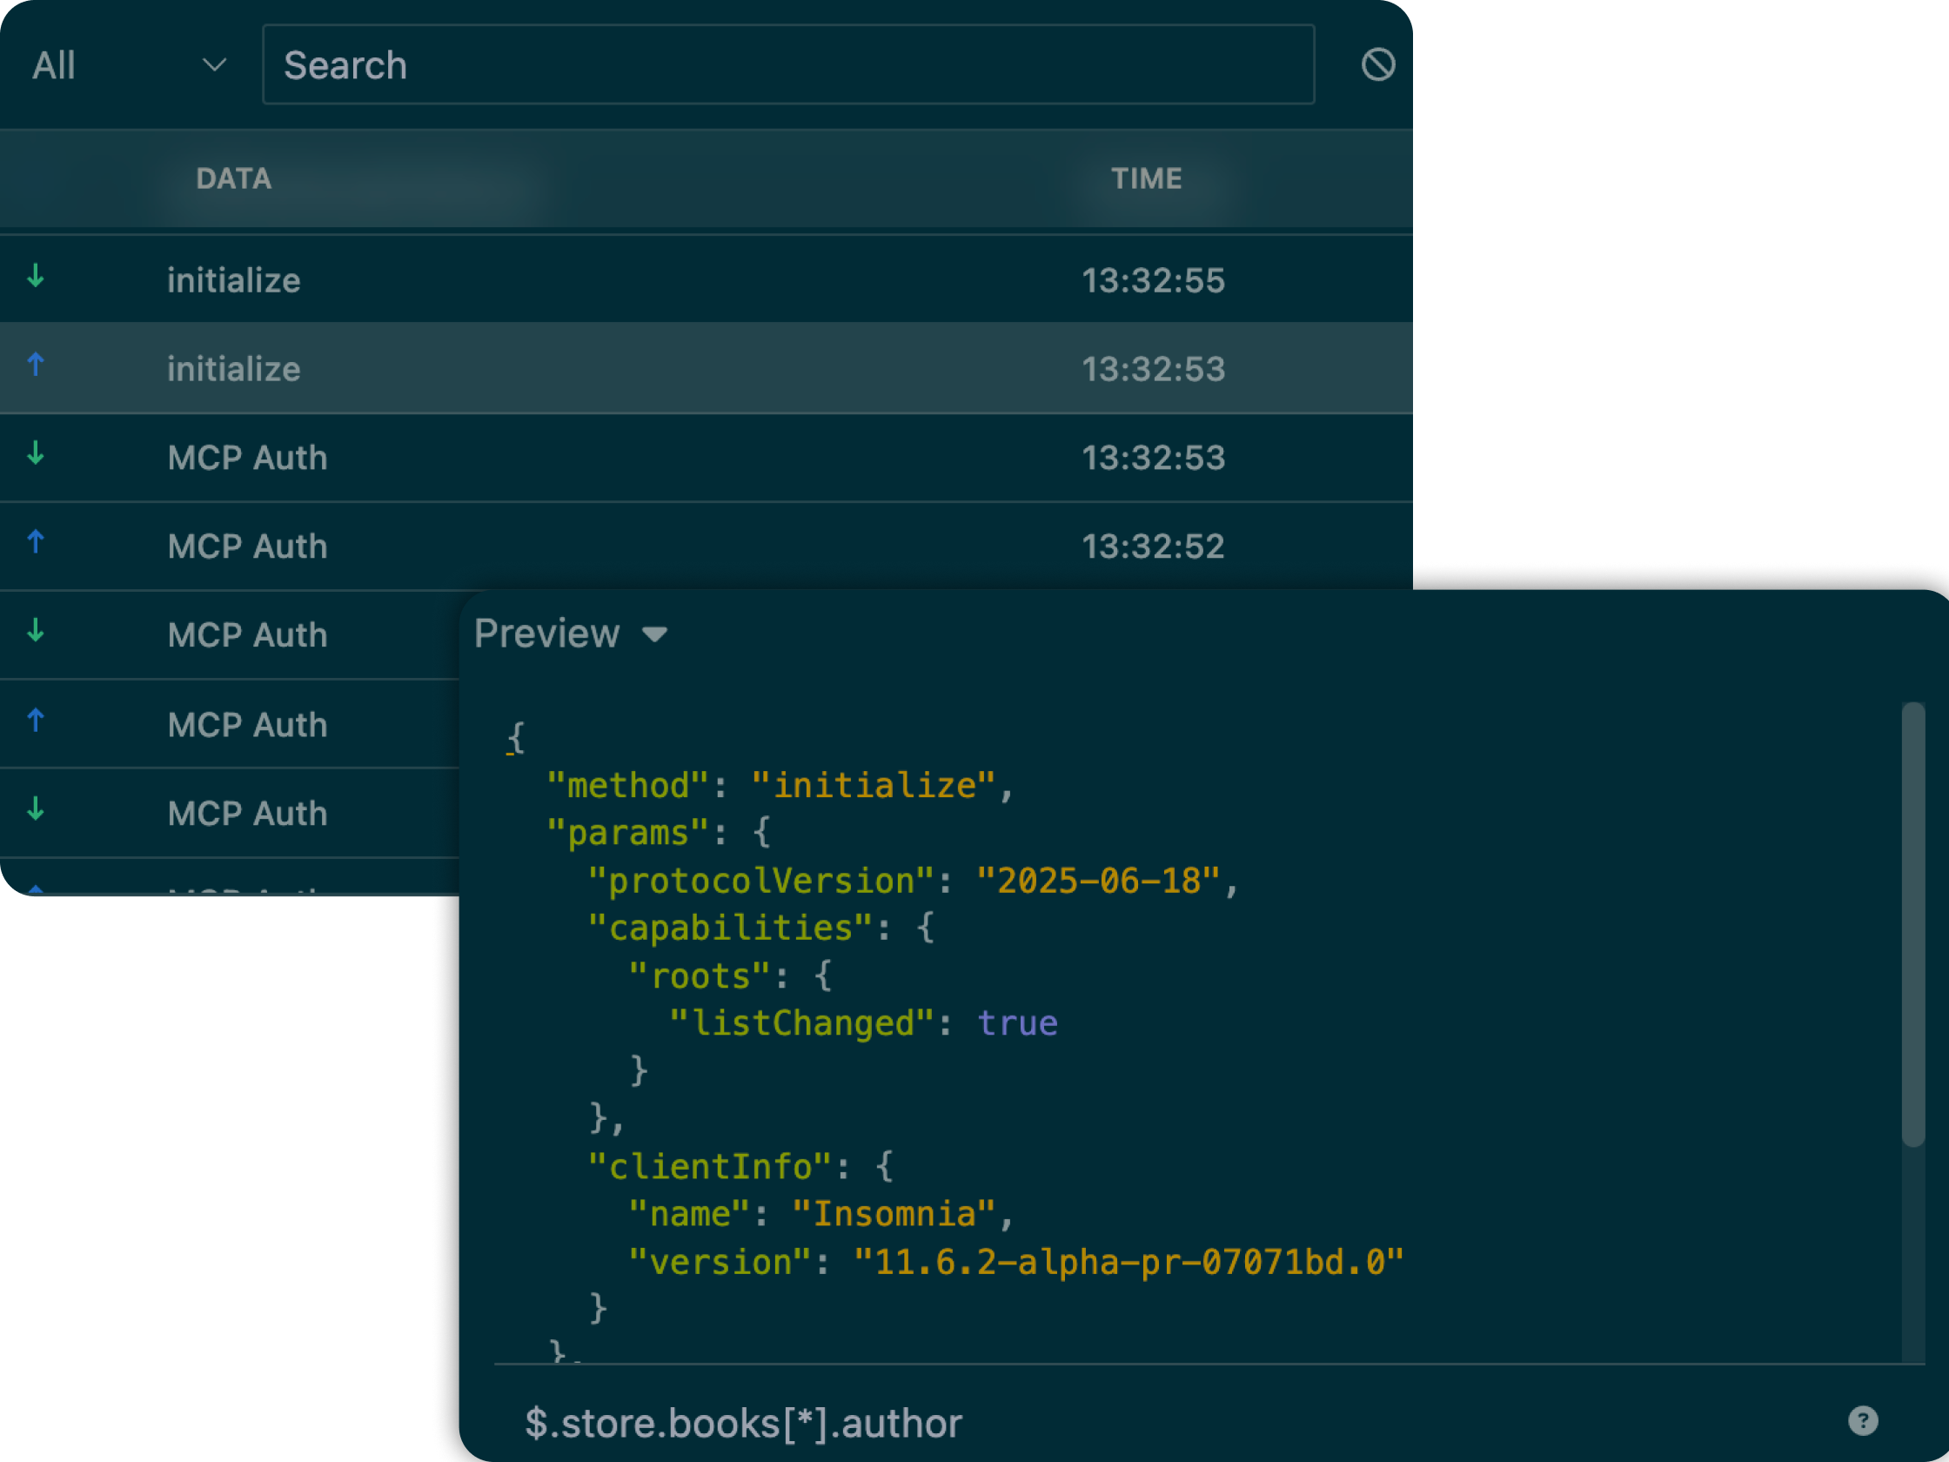Click the preview pane vertical scrollbar
The image size is (1949, 1462).
1912,923
